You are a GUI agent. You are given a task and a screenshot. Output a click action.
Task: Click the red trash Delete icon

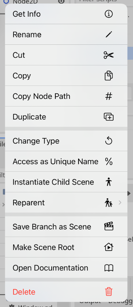click(x=109, y=292)
